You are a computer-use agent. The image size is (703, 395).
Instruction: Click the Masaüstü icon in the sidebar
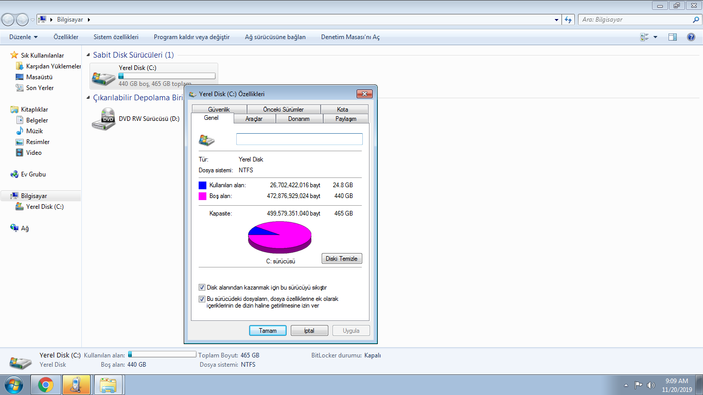[20, 77]
